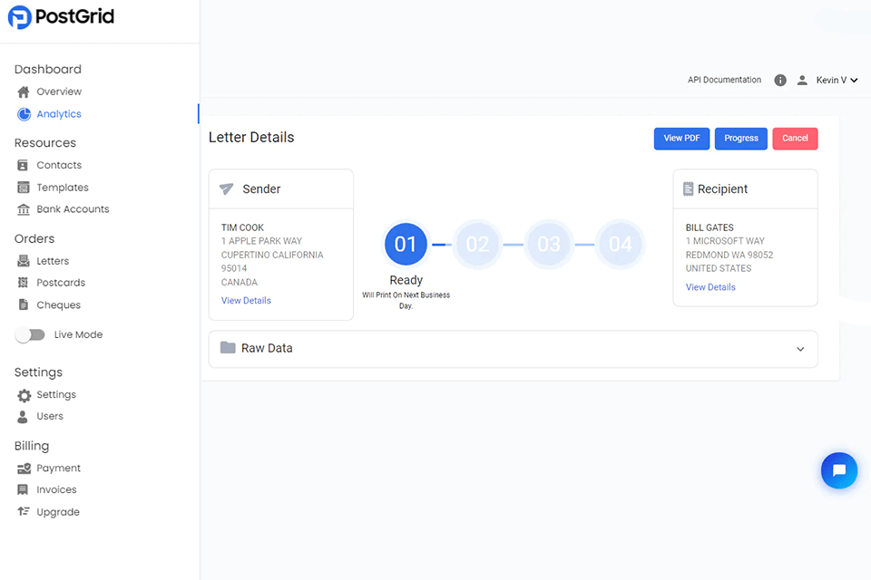Click the user profile avatar icon

click(802, 81)
